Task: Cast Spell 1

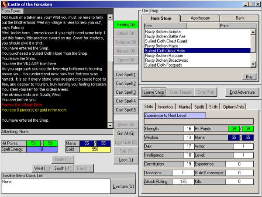Action: click(125, 74)
